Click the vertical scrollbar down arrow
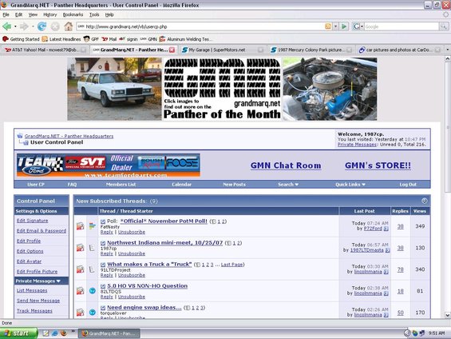 point(448,315)
